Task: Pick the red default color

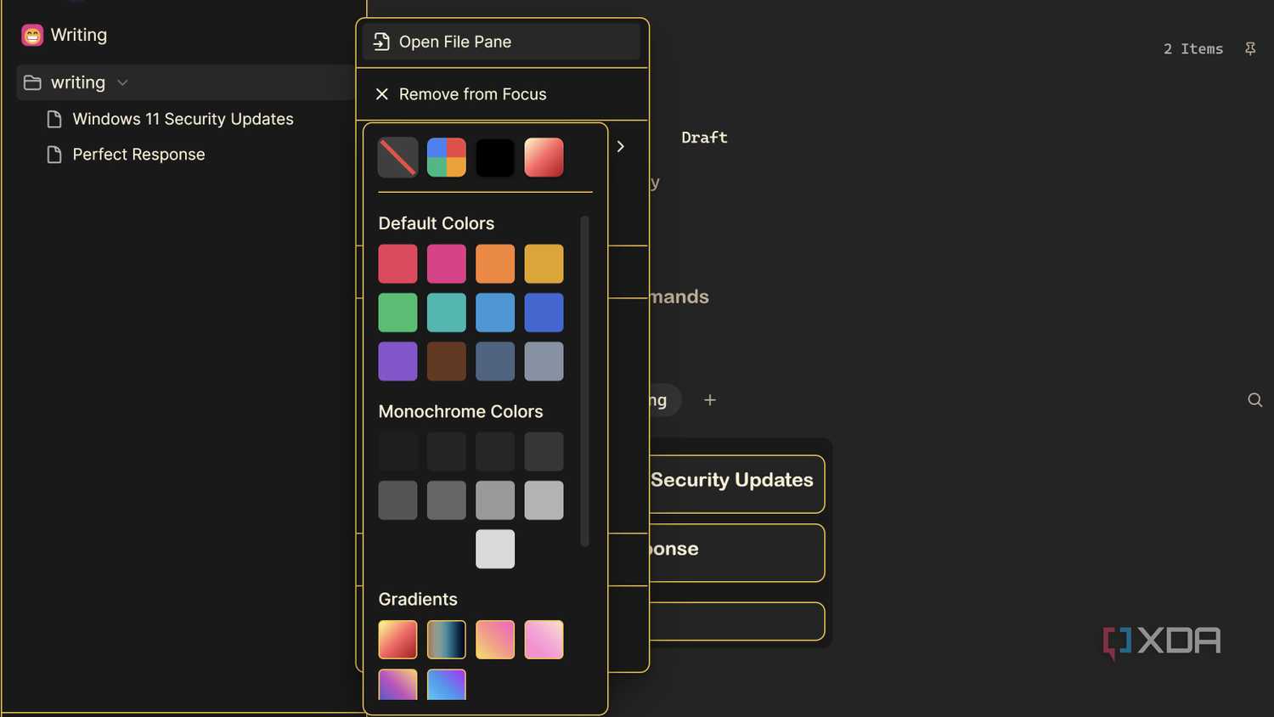Action: point(397,263)
